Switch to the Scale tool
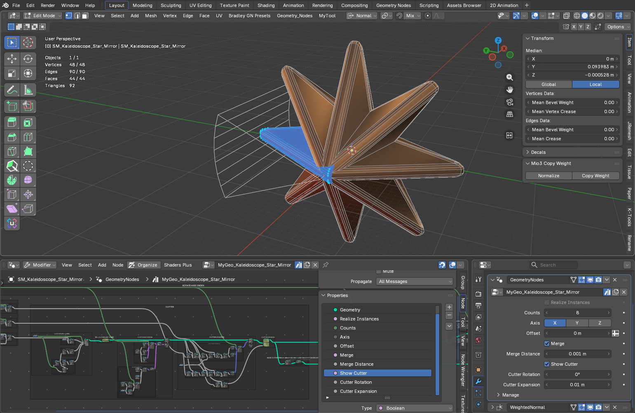The image size is (635, 413). [x=12, y=74]
